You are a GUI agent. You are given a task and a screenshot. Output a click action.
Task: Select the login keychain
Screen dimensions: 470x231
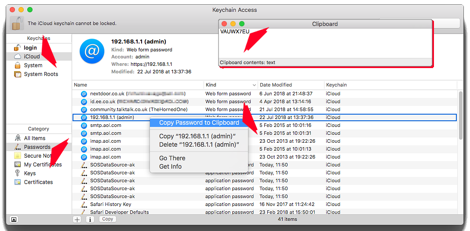30,48
